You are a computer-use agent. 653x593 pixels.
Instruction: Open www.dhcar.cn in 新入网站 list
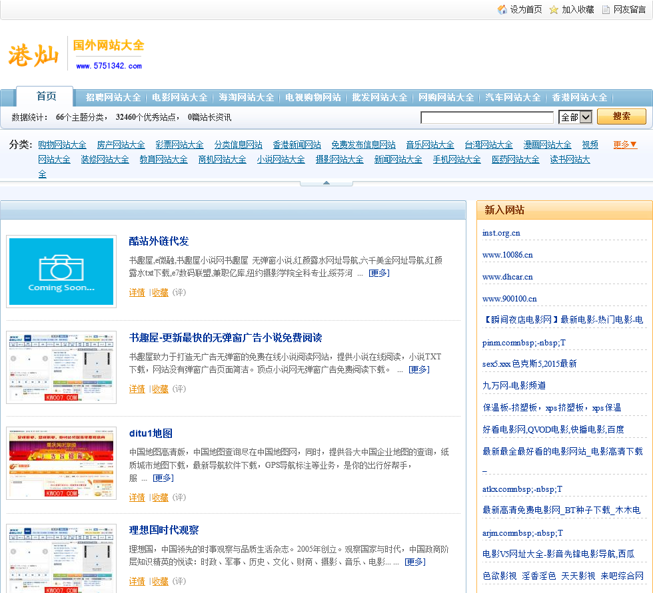pyautogui.click(x=507, y=277)
